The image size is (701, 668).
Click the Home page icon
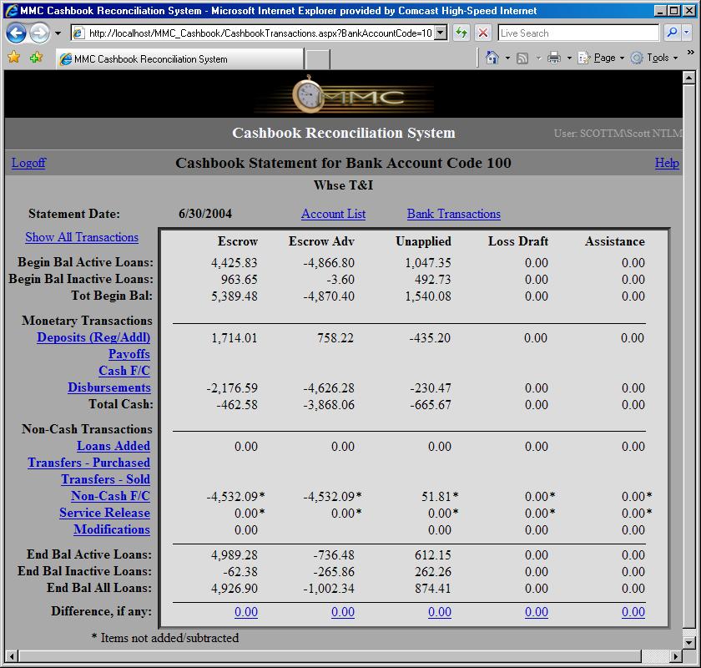[x=492, y=58]
